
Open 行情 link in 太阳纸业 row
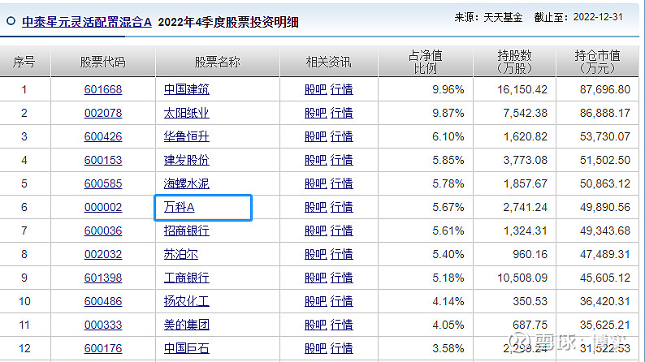(x=341, y=113)
